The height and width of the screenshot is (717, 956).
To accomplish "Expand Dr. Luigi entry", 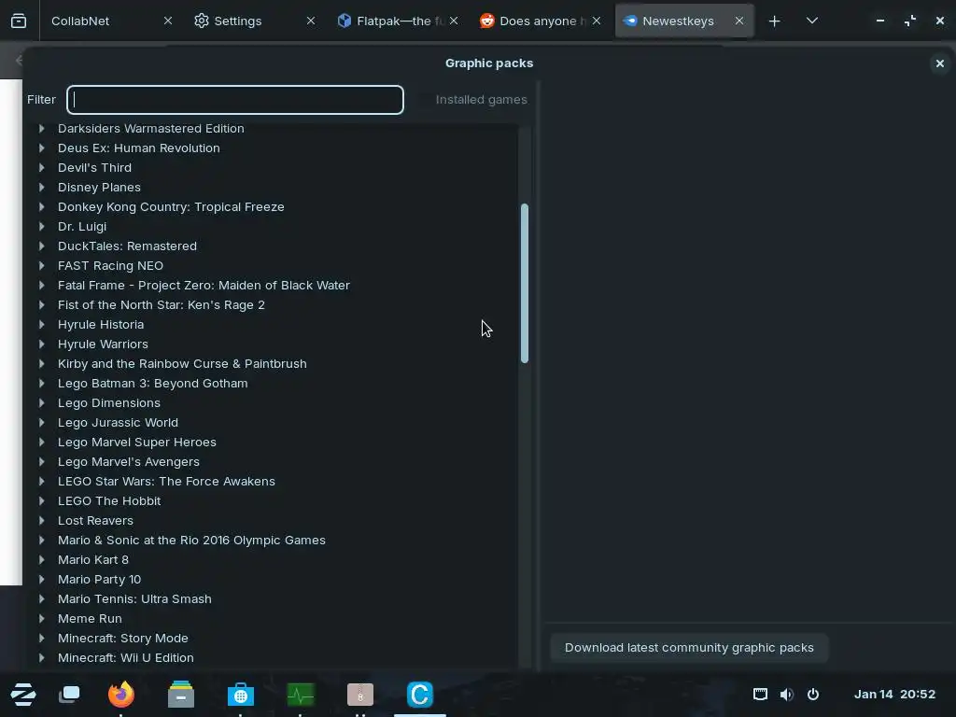I will tap(41, 226).
